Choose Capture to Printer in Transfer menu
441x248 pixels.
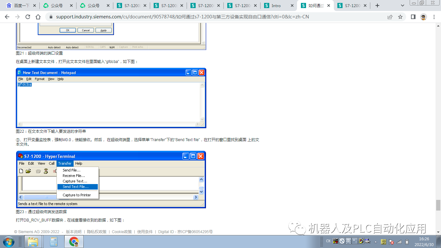(77, 195)
